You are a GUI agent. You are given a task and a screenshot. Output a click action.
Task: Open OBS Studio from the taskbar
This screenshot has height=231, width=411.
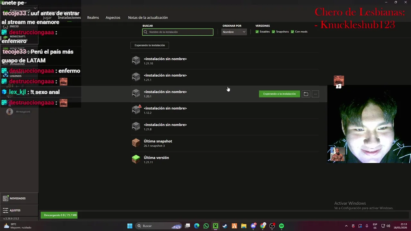pos(272,226)
